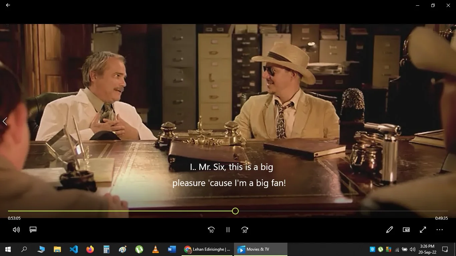Go back using the top-left arrow

8,5
